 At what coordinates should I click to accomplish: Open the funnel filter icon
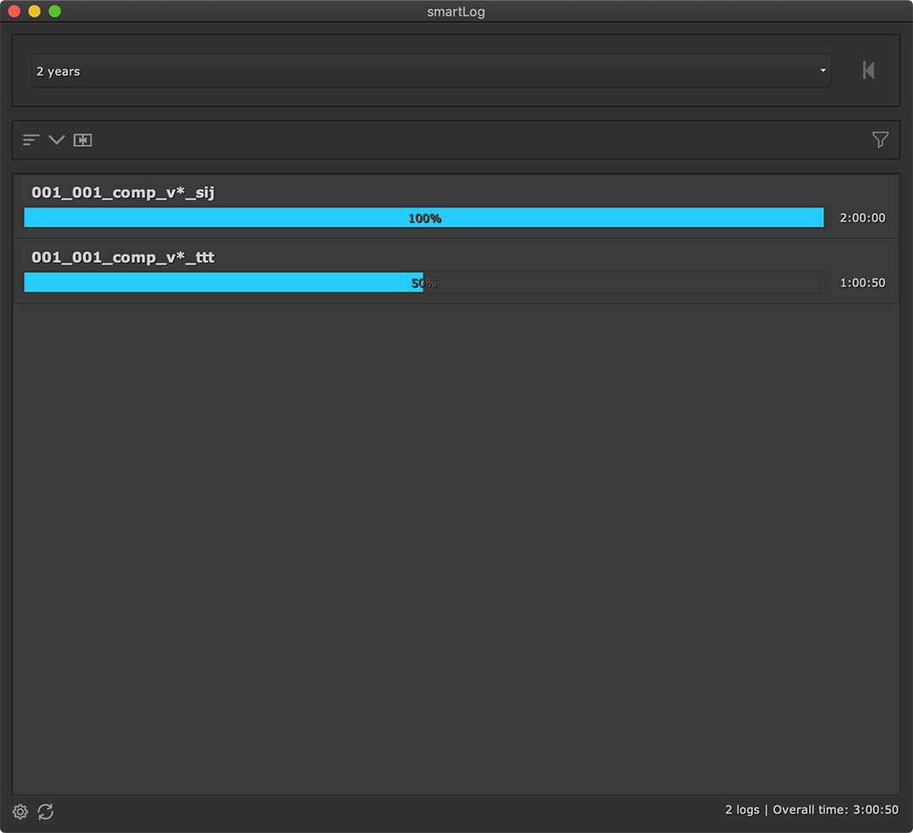[x=880, y=140]
